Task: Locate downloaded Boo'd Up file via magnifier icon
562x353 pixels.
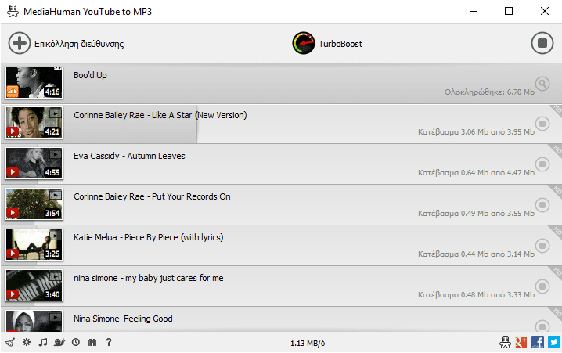Action: coord(542,84)
